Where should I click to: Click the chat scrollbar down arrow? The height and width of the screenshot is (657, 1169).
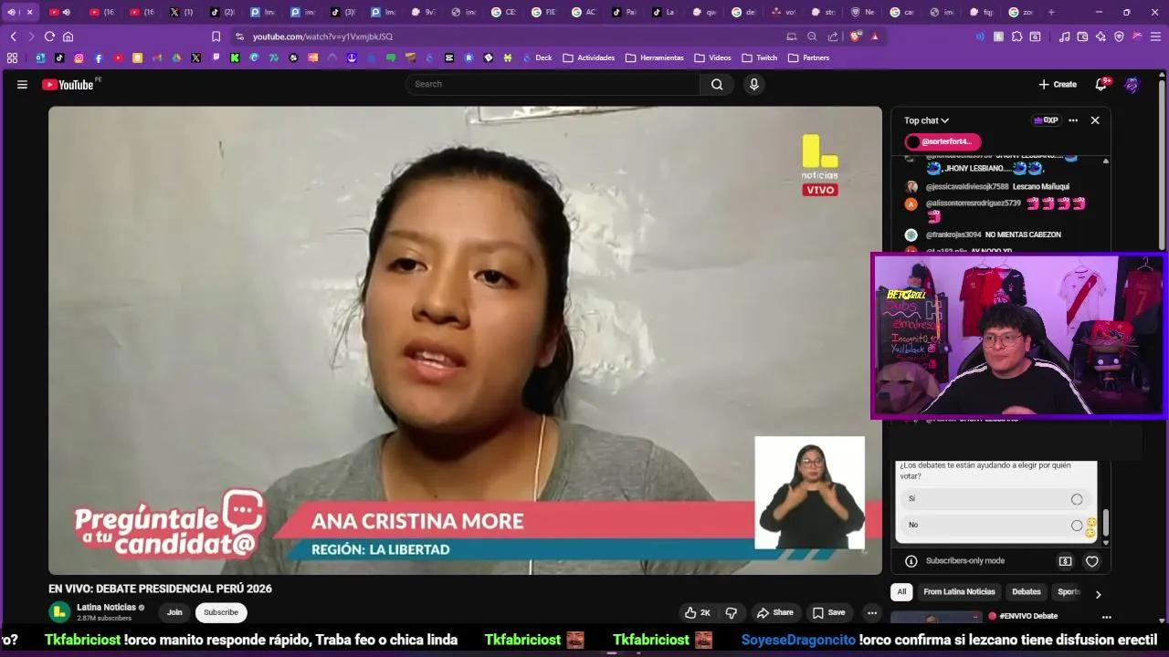1106,541
